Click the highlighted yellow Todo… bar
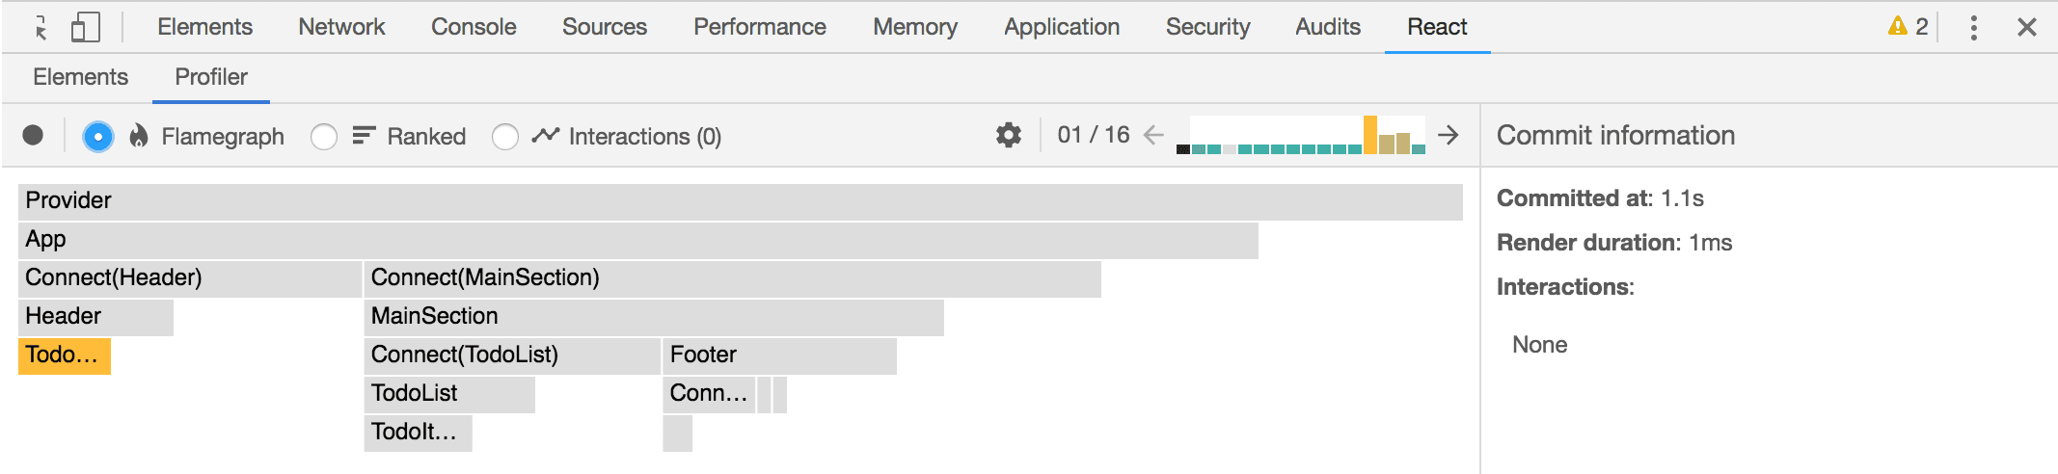Image resolution: width=2058 pixels, height=474 pixels. coord(65,355)
